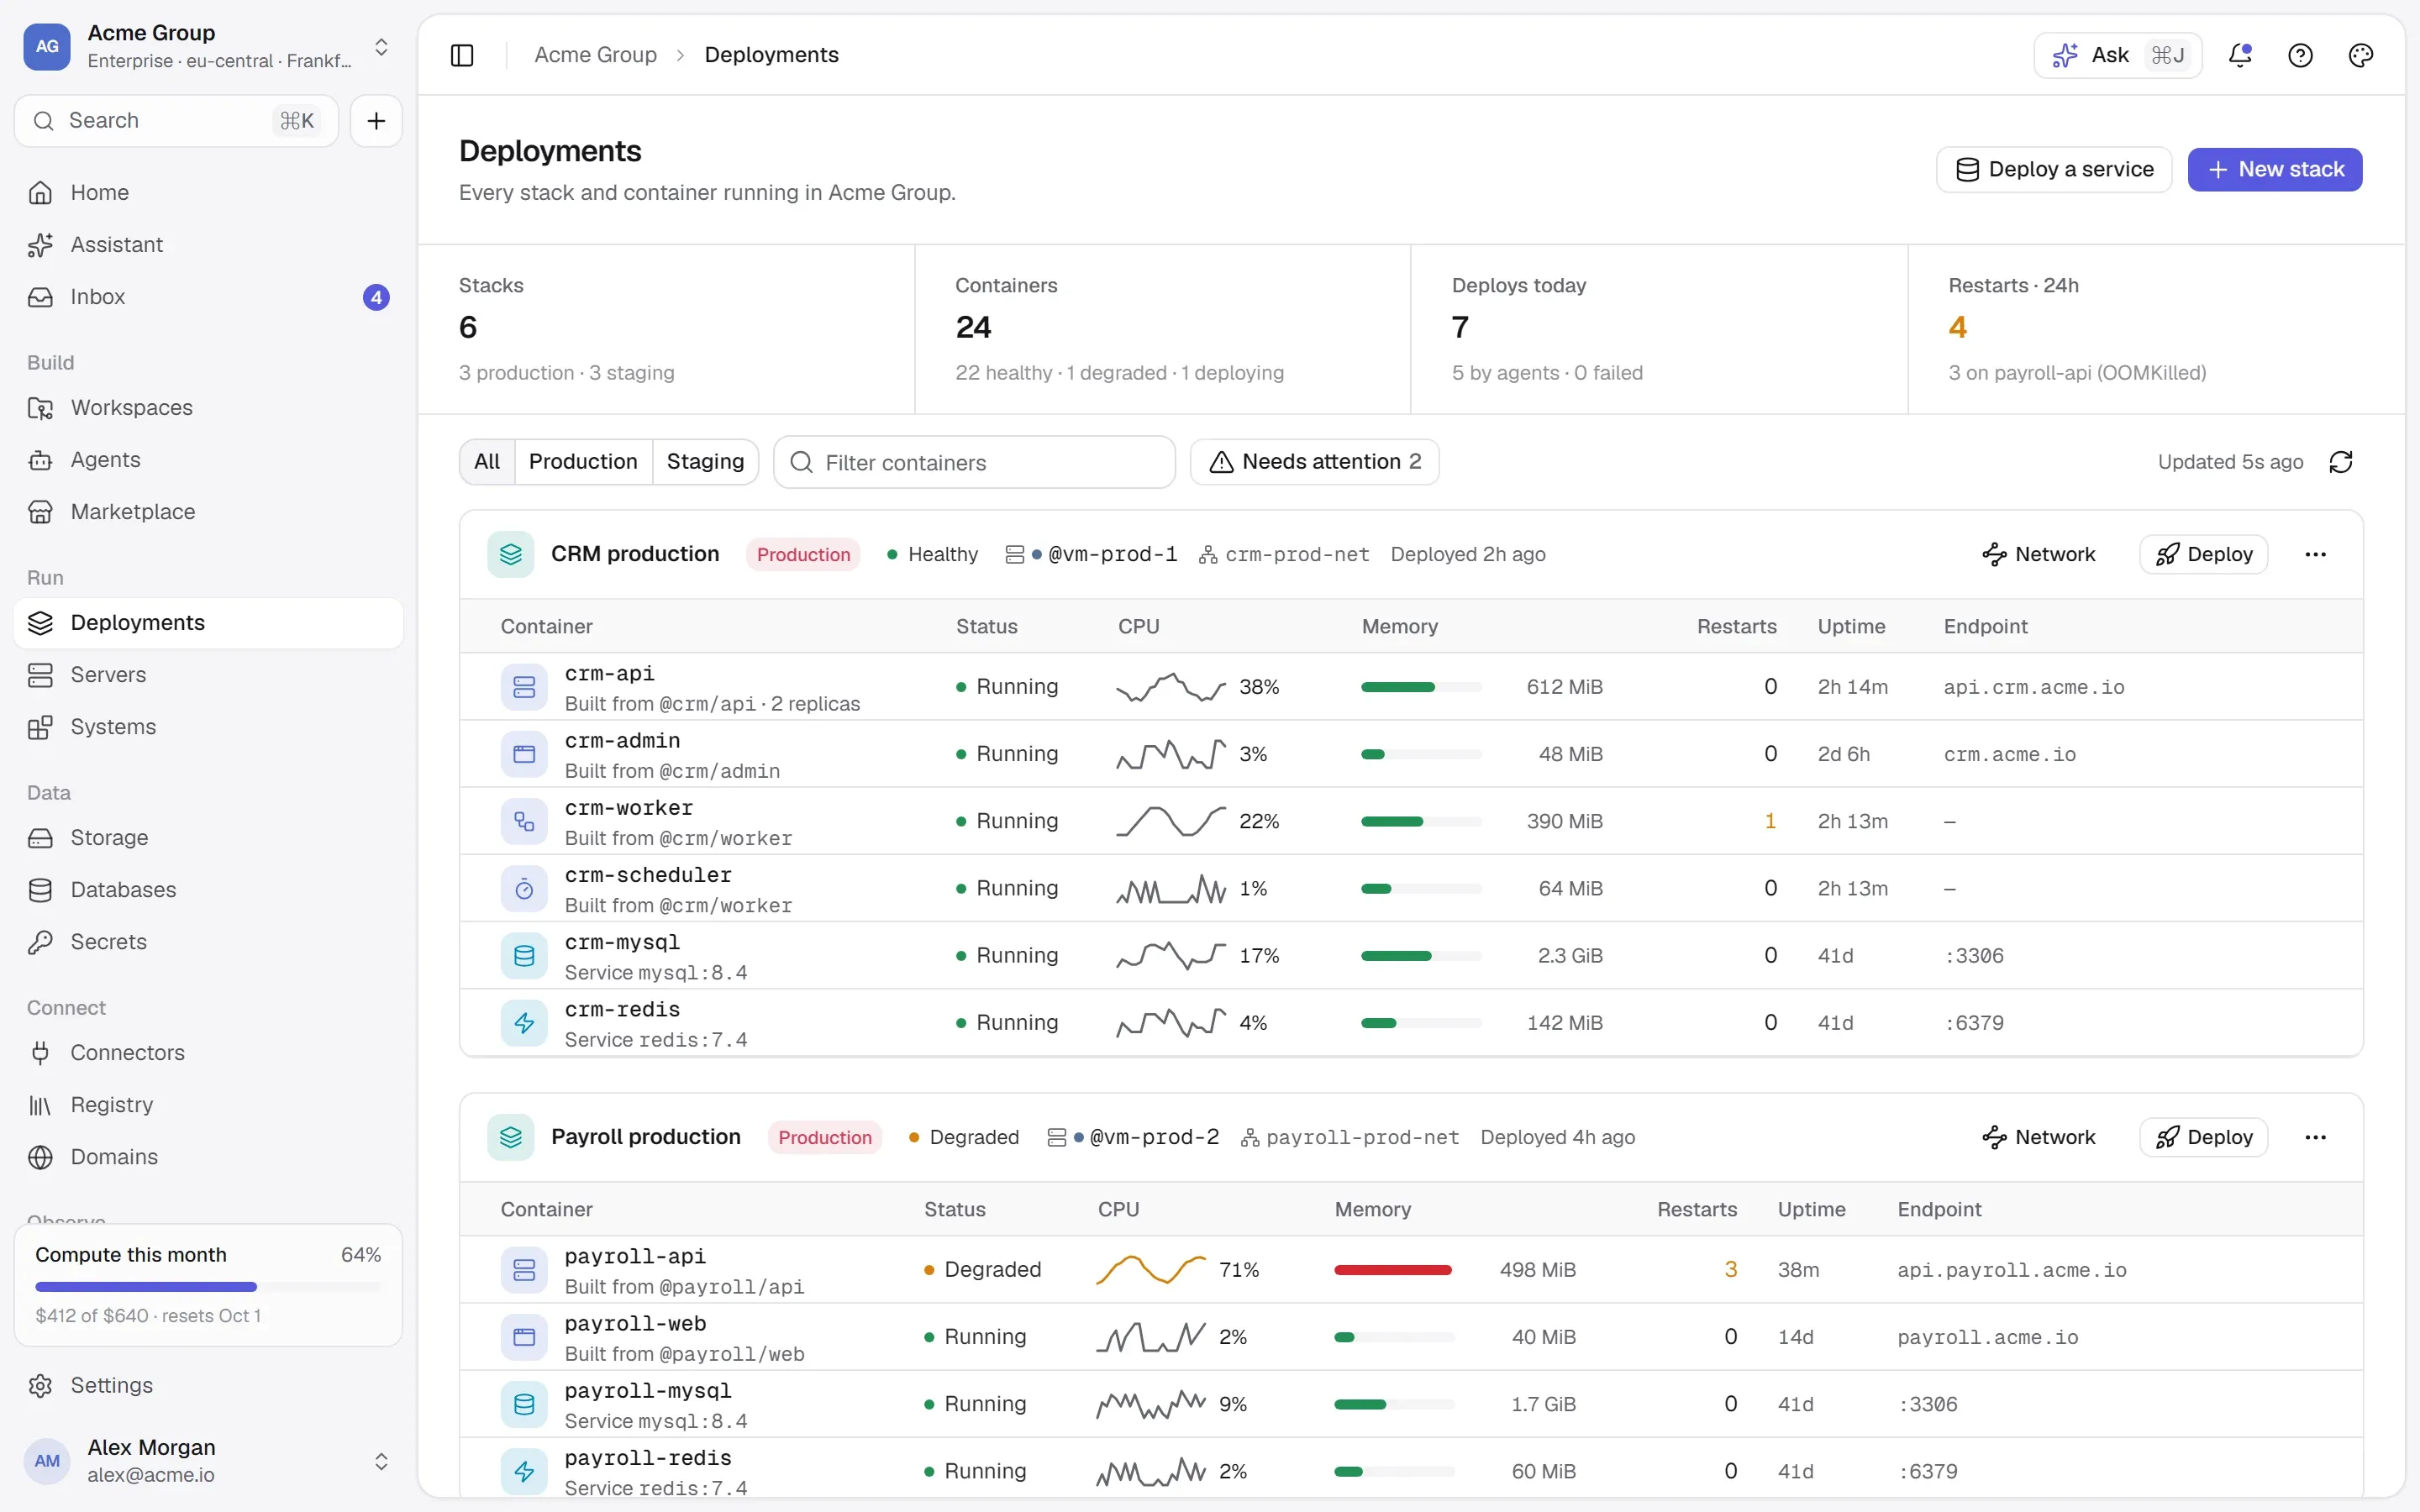Click Deploy for CRM production
This screenshot has height=1512, width=2420.
(2203, 554)
